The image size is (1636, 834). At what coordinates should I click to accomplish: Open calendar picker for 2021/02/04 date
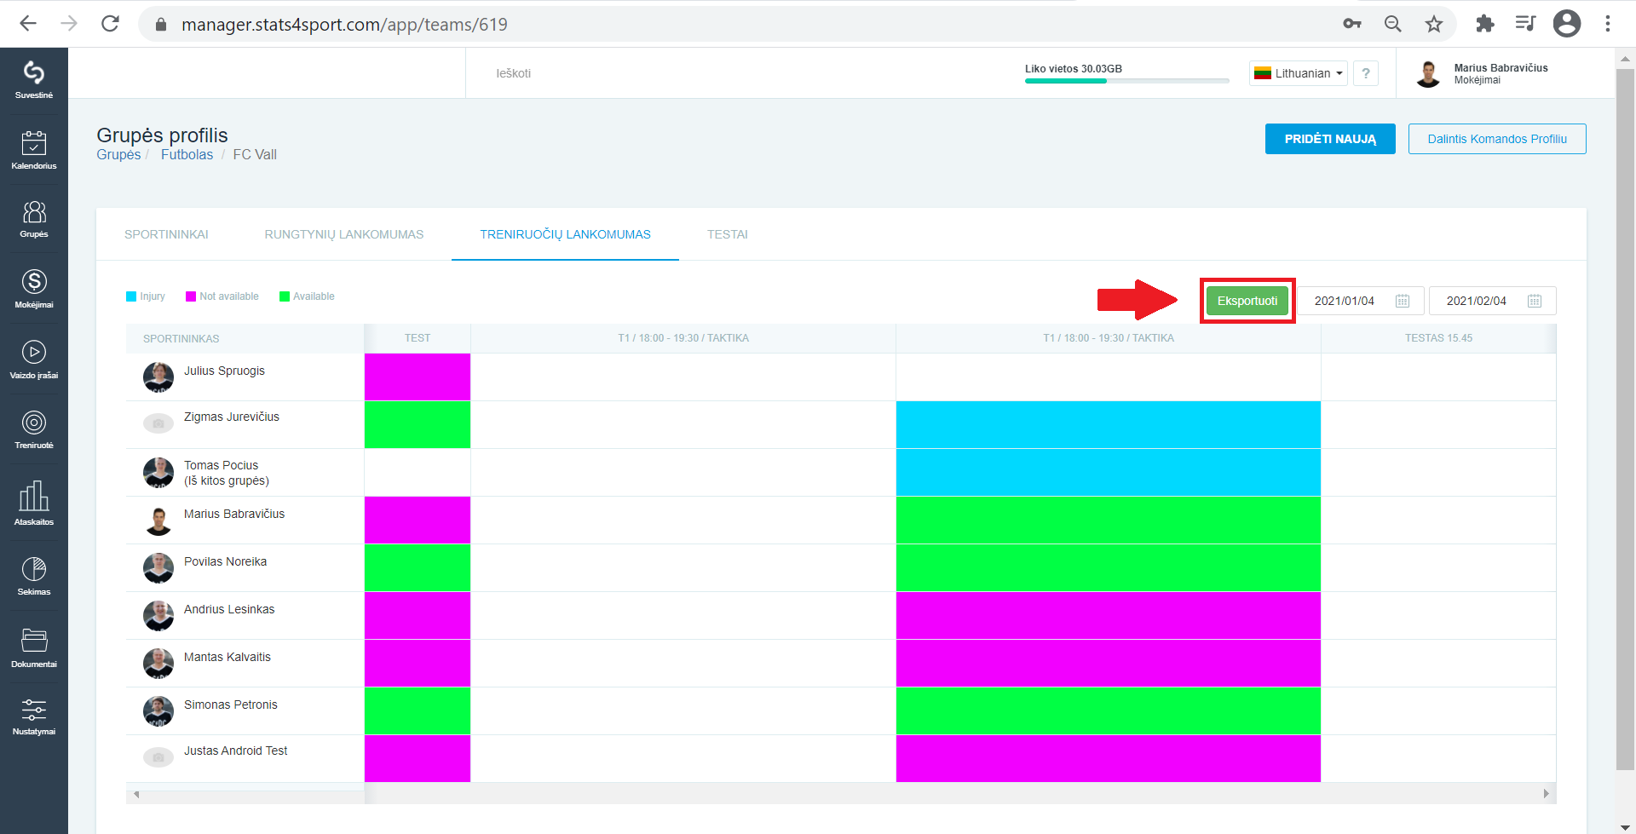(1535, 301)
